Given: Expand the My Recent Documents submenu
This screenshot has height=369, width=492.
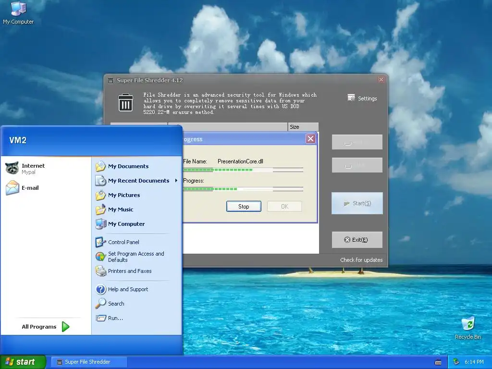Looking at the screenshot, I should click(137, 181).
